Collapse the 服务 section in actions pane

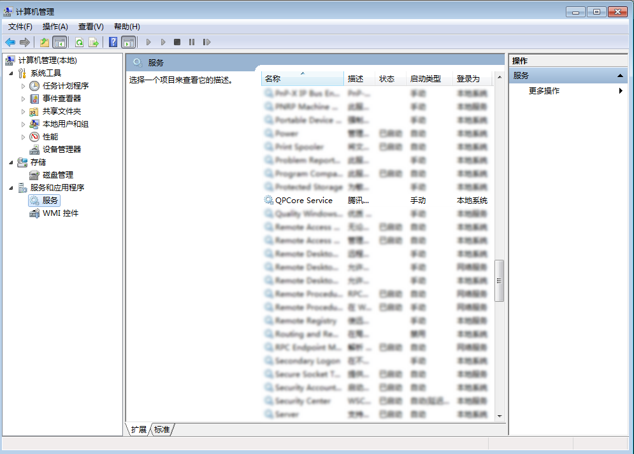click(620, 76)
